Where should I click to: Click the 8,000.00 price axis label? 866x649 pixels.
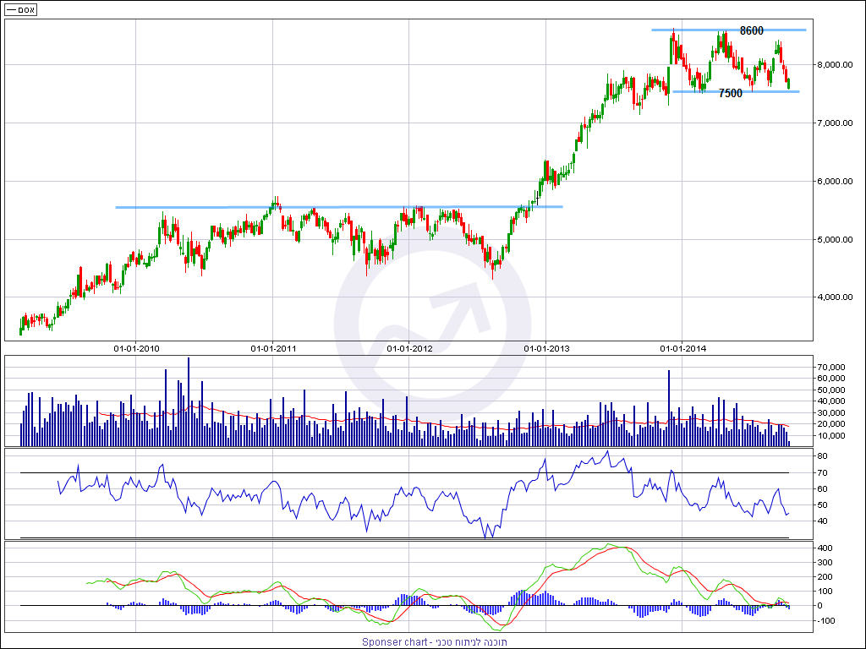pyautogui.click(x=836, y=65)
